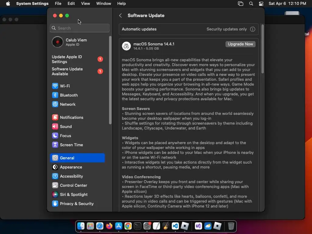
Task: Launch GarageBand from the Dock
Action: tap(166, 226)
